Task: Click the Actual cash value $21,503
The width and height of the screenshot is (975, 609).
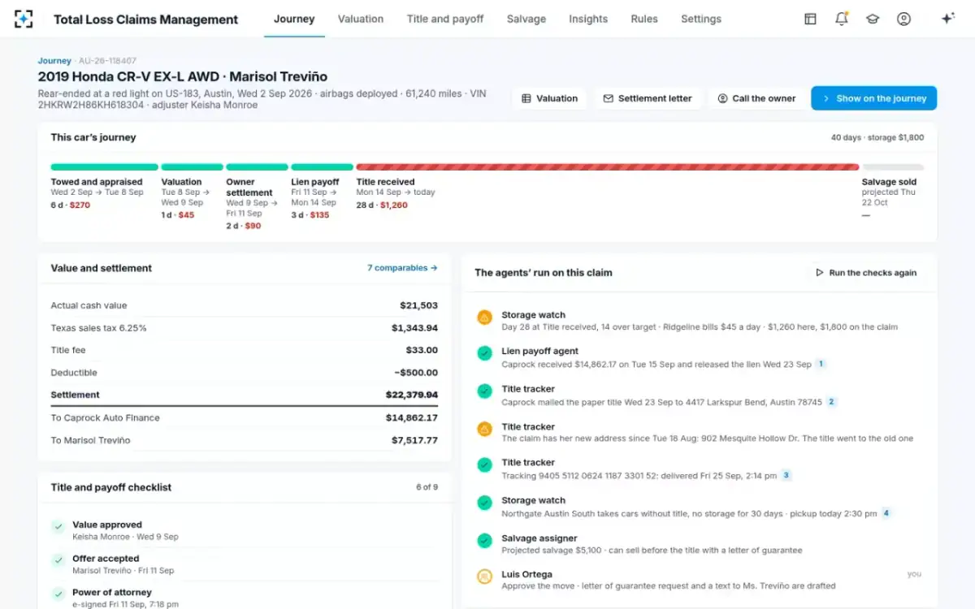Action: [418, 305]
